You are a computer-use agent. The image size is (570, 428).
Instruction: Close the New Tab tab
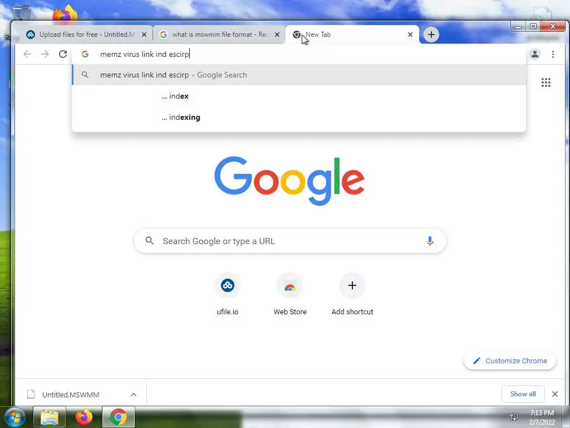pyautogui.click(x=410, y=35)
